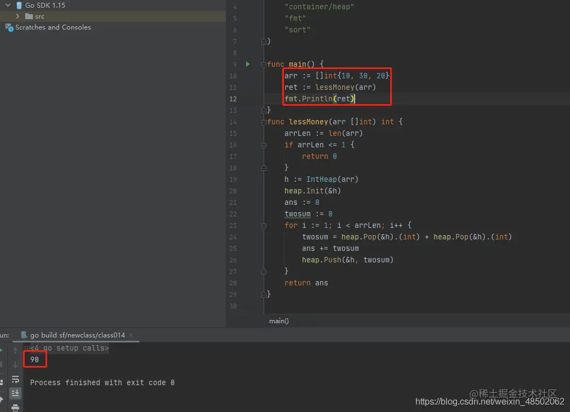Click for-loop closing fold marker at line 27
570x412 pixels.
[264, 272]
